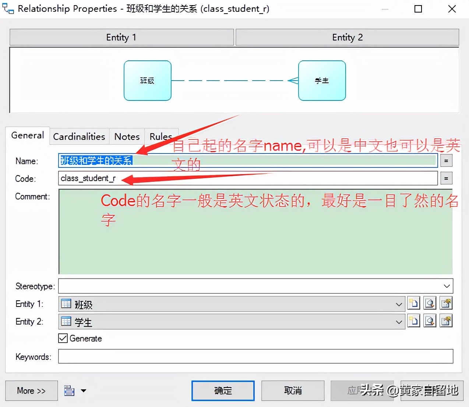Toggle the Generate checkbox
Image resolution: width=469 pixels, height=407 pixels.
click(x=63, y=338)
